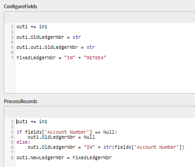195x167 pixels.
Task: Click the gray toolbar strip above ConfigureFields editor
Action: coord(100,17)
